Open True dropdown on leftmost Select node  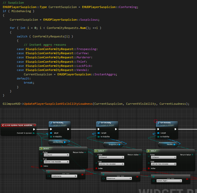click(57, 162)
